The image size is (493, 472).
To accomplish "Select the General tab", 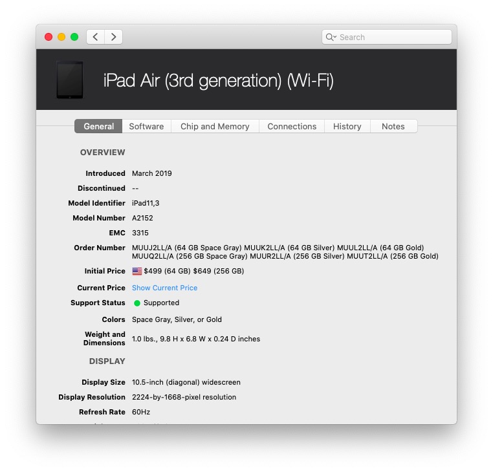I will point(98,126).
